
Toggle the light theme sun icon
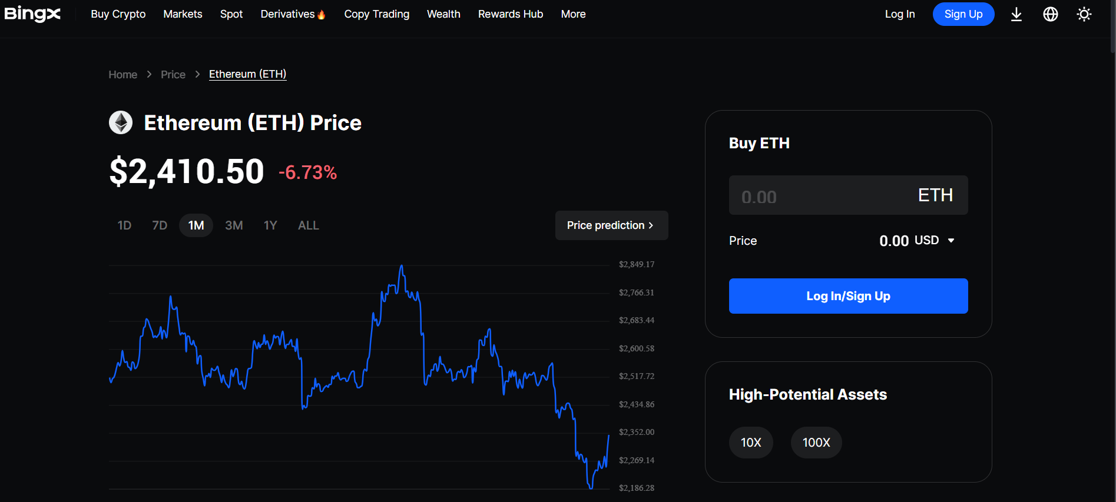click(x=1084, y=14)
